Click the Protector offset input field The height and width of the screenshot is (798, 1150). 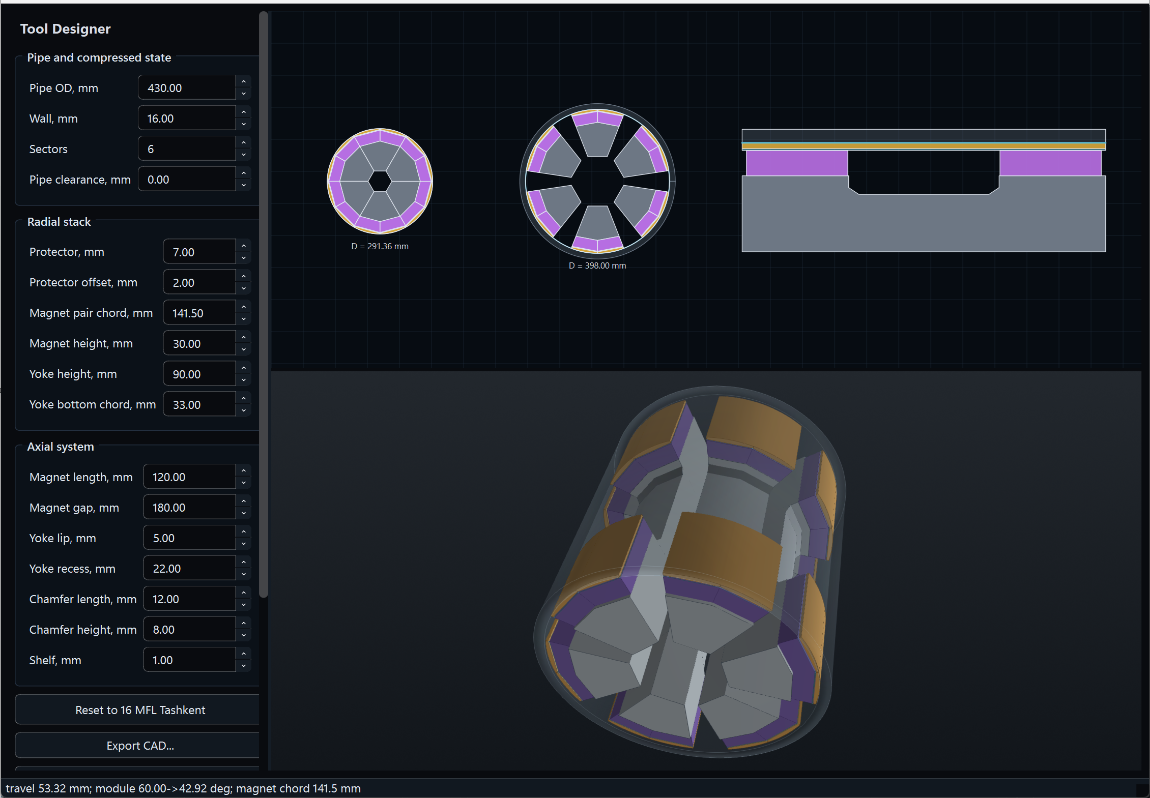199,282
